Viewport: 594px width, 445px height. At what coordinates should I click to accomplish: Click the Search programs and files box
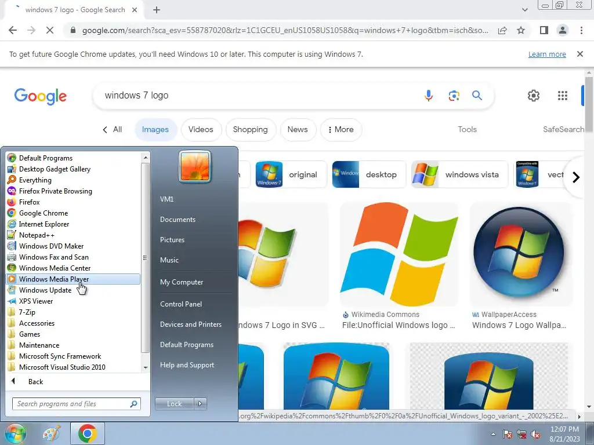(x=76, y=404)
